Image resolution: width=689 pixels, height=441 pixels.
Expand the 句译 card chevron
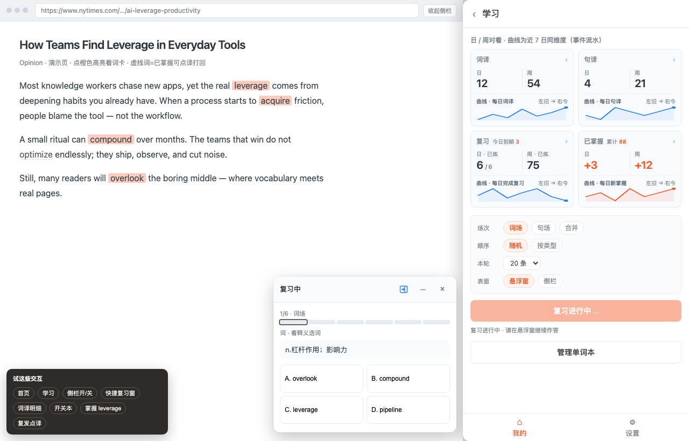[x=674, y=60]
